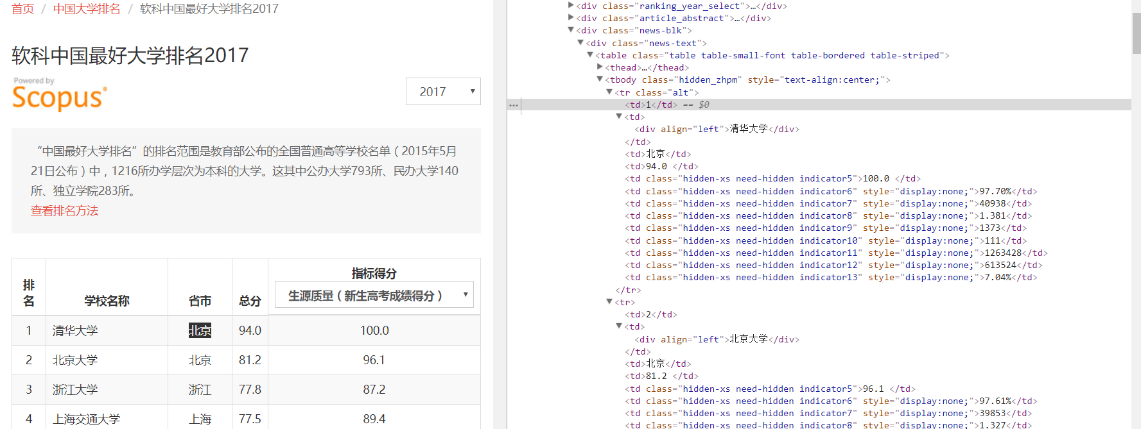Select the indicator5 96.1 DOM line
The height and width of the screenshot is (429, 1141).
coord(770,389)
